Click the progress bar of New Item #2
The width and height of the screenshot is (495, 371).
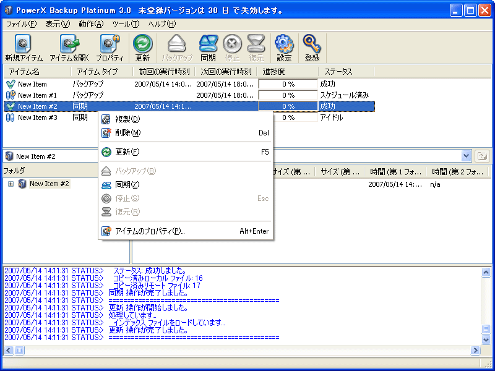[x=288, y=106]
